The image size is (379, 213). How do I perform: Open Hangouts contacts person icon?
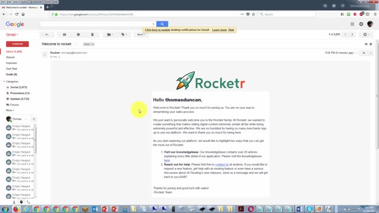(x=14, y=202)
